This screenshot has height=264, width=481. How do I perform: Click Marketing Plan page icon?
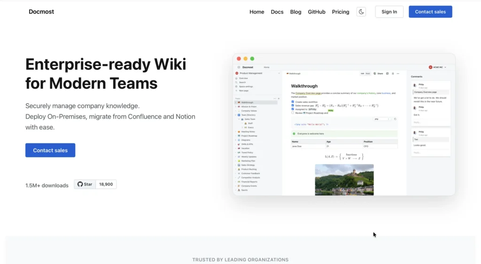point(239,161)
